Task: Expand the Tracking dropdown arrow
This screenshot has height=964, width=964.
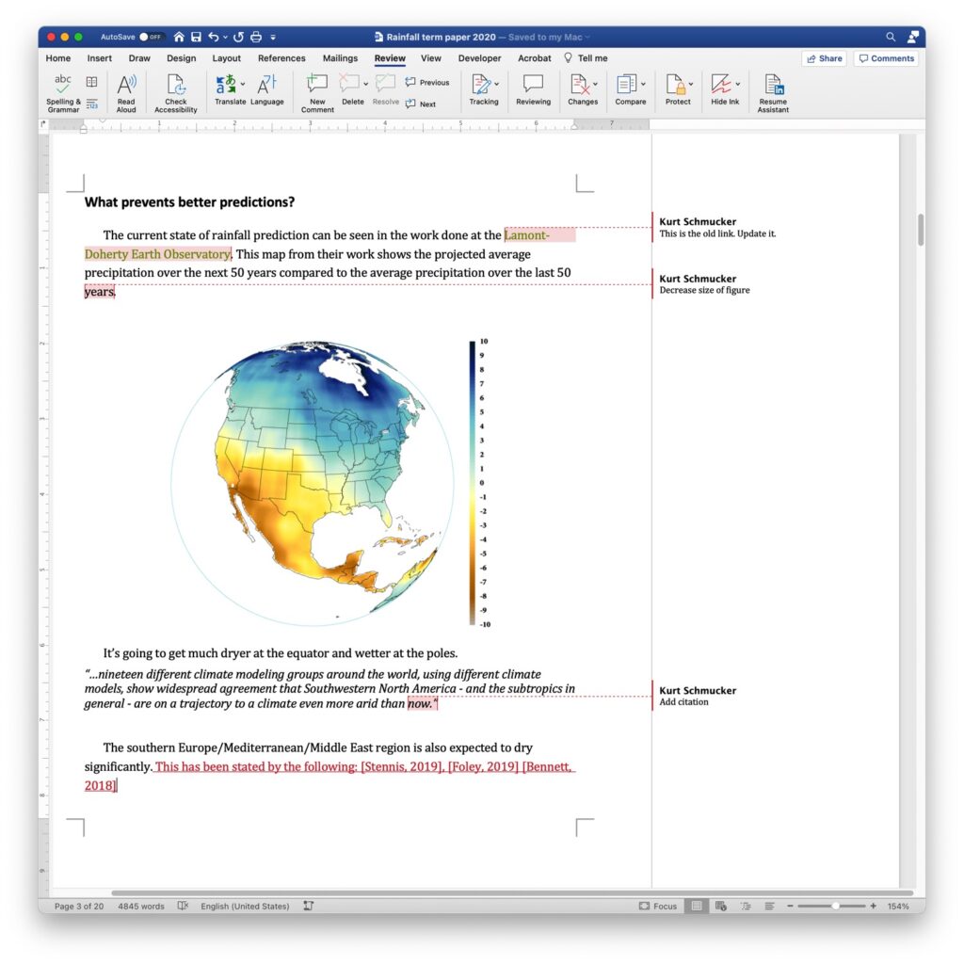Action: pyautogui.click(x=497, y=84)
